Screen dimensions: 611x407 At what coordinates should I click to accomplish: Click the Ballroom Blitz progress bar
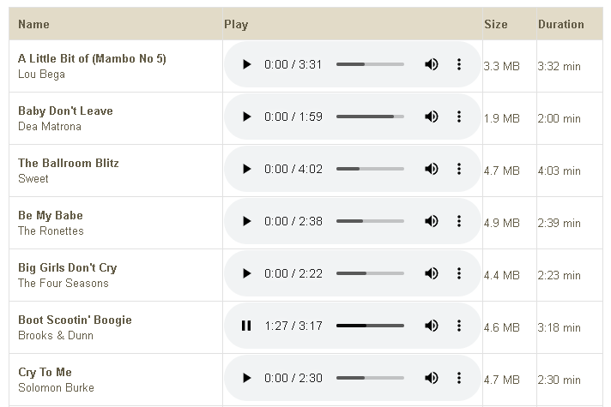(x=370, y=169)
